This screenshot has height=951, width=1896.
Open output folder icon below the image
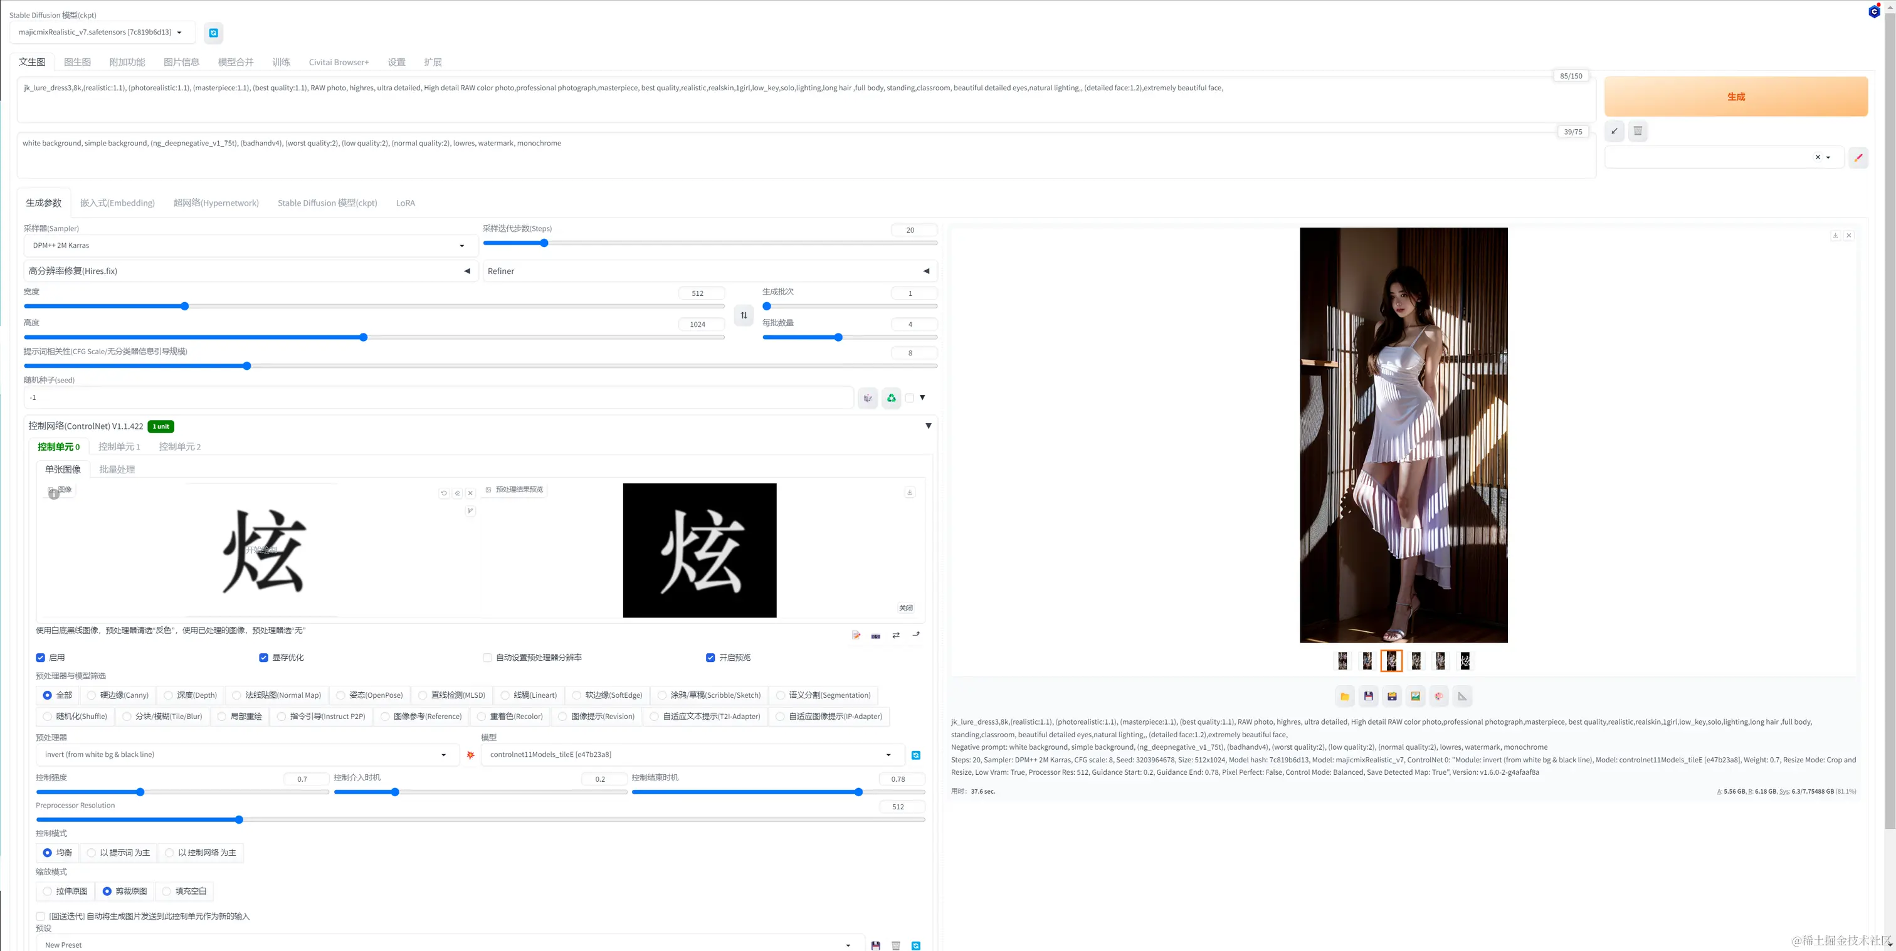1345,696
